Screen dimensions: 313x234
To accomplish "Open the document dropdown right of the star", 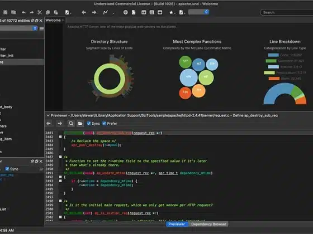I will [x=182, y=12].
